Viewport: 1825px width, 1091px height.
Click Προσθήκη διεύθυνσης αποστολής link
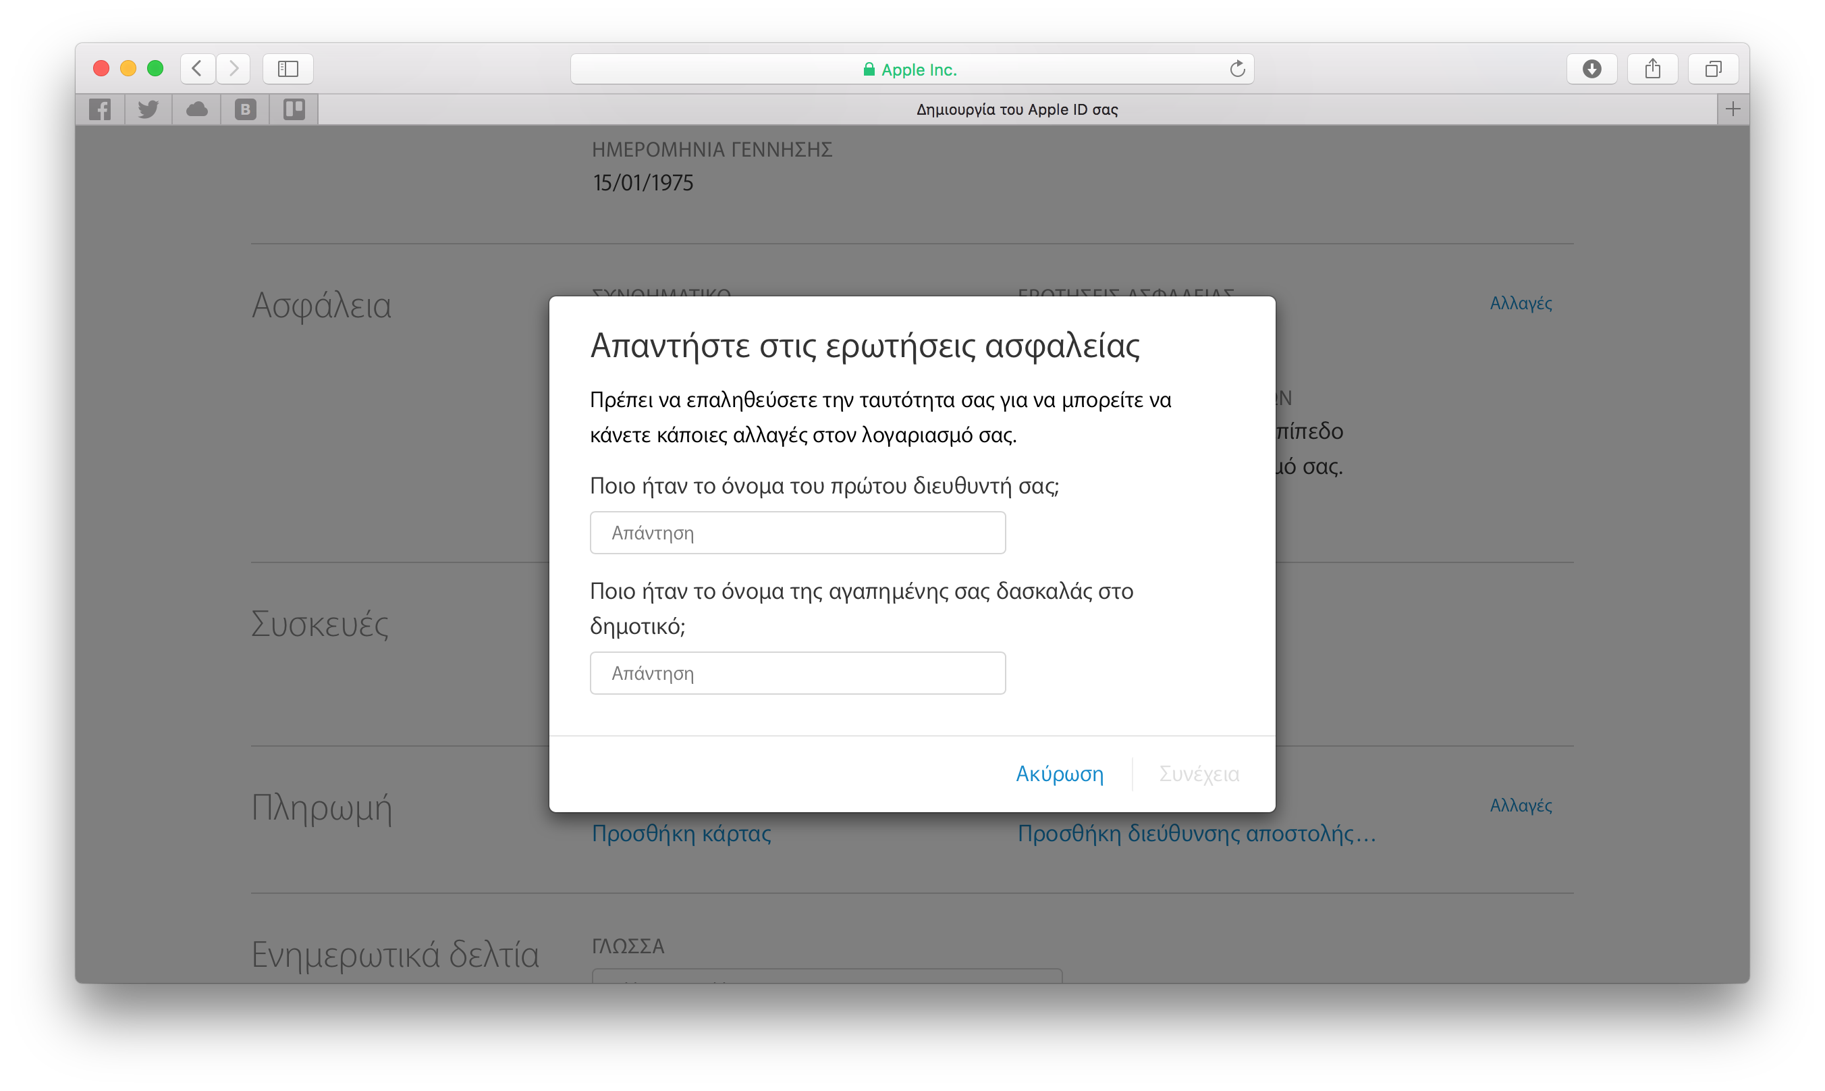[1197, 833]
